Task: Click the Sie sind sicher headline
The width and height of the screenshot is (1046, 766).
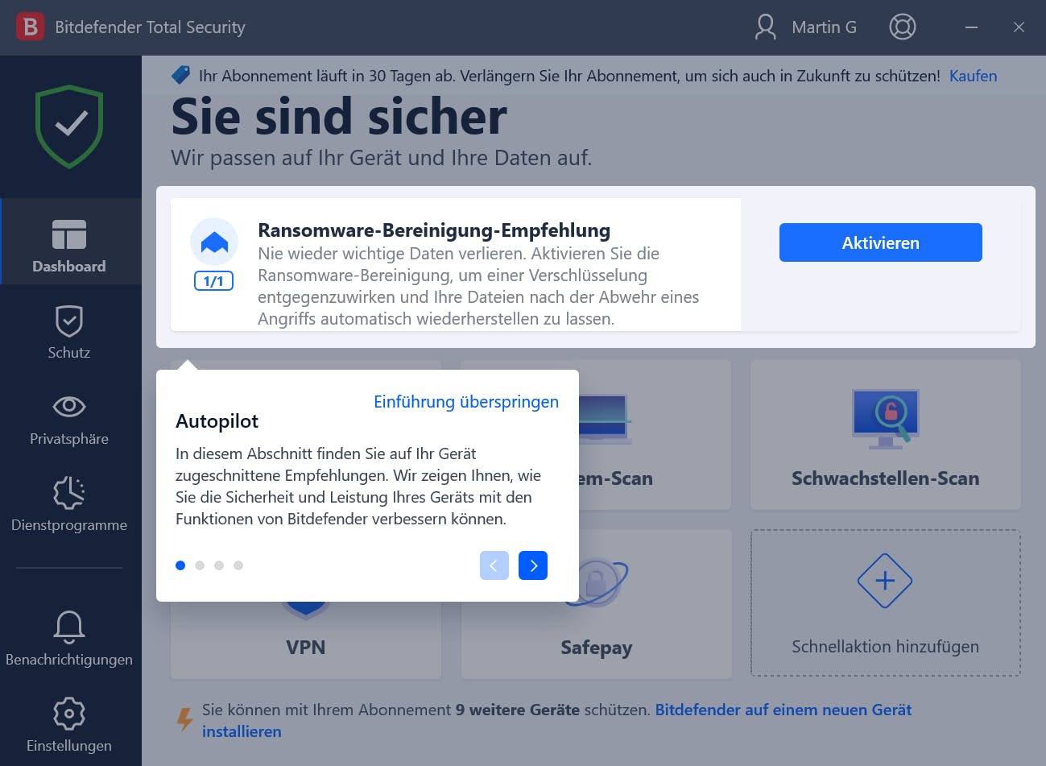Action: click(x=339, y=117)
